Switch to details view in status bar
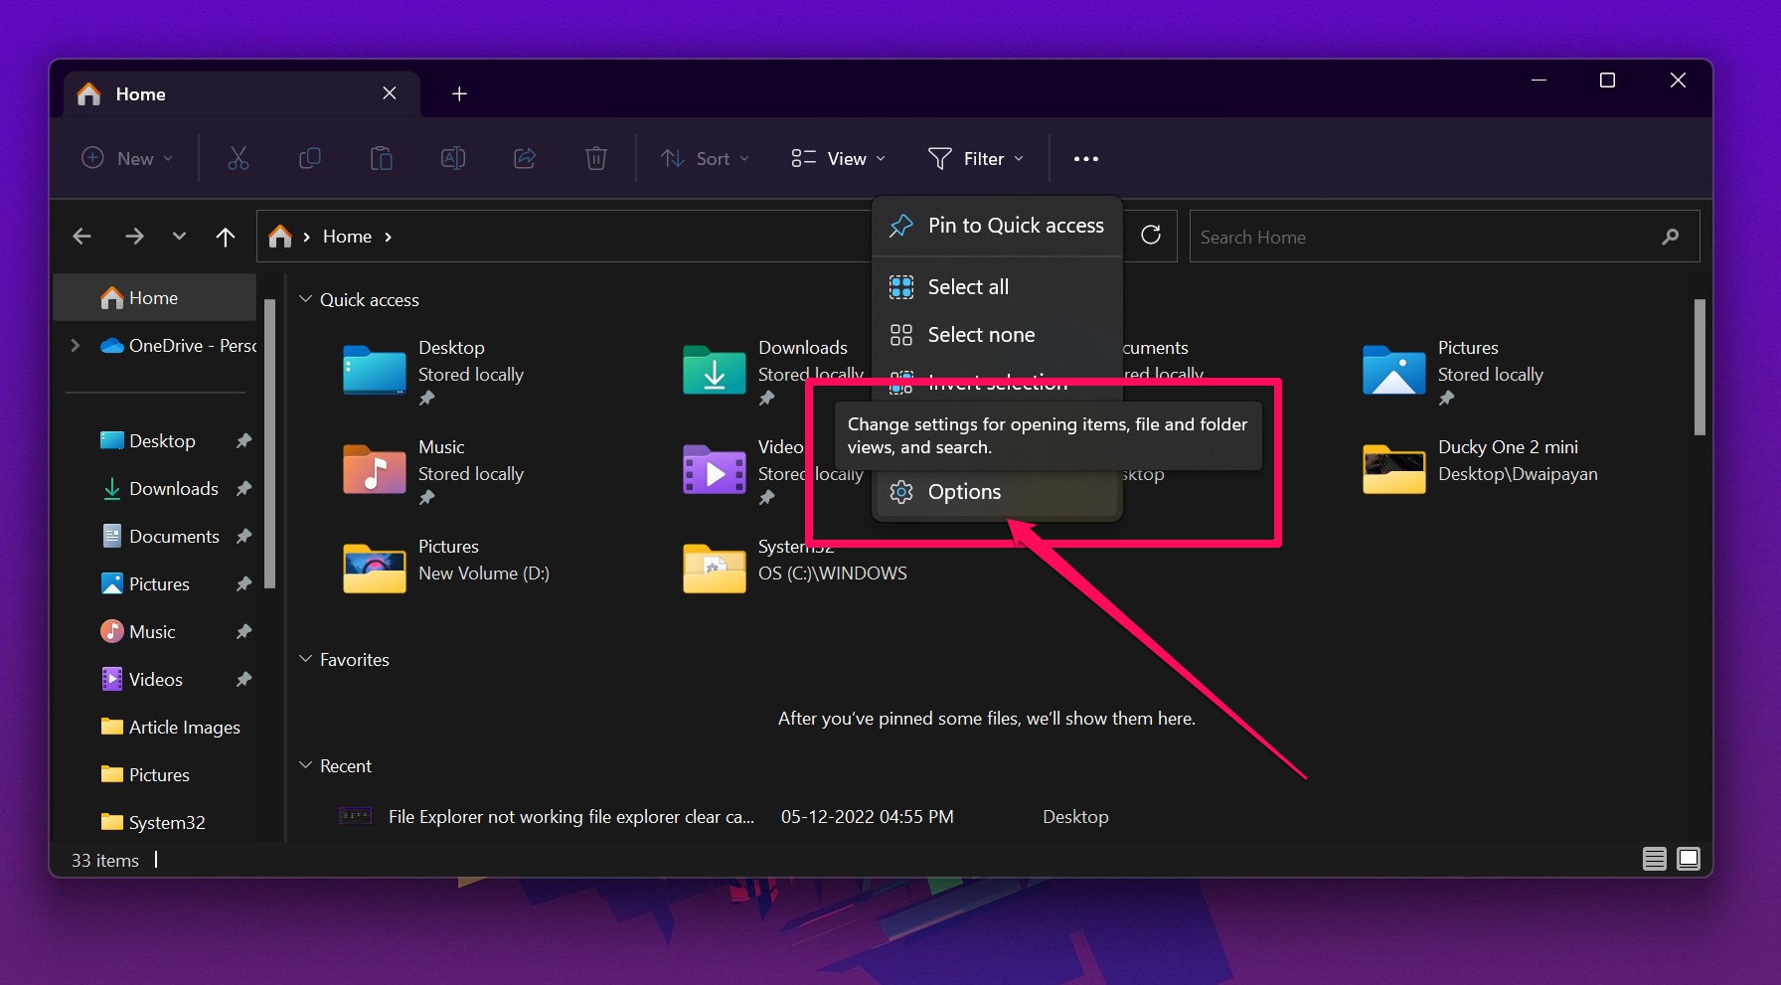This screenshot has height=985, width=1781. coord(1654,859)
